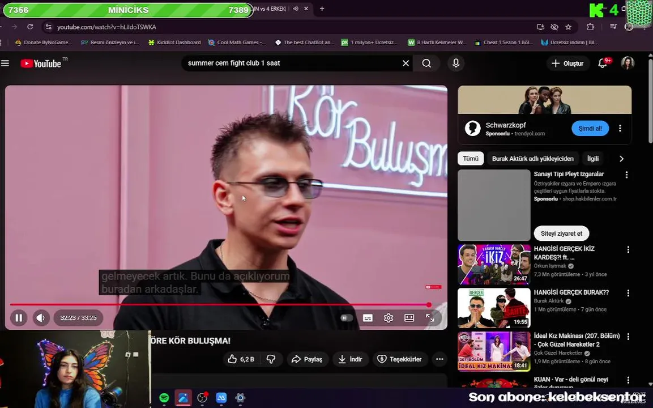Click Çok Güzel Hareketler channel name

click(558, 354)
